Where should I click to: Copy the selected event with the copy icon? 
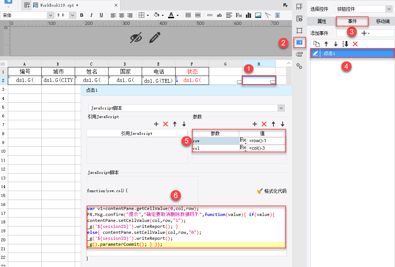pyautogui.click(x=317, y=44)
